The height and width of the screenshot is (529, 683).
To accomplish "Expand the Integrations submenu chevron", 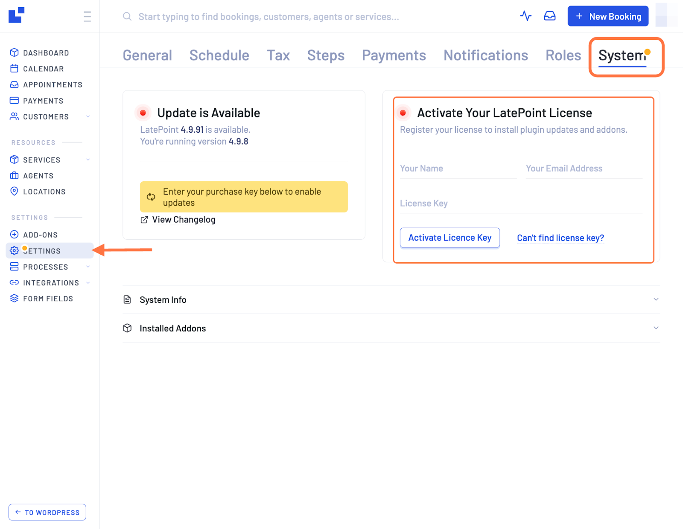I will 88,282.
